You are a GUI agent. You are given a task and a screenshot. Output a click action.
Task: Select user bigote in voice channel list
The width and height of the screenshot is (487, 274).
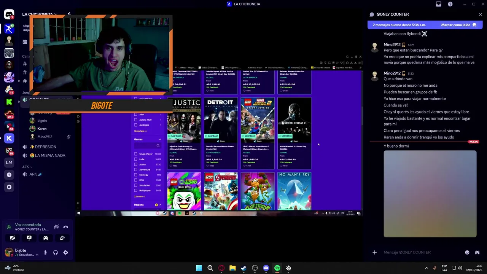(42, 121)
